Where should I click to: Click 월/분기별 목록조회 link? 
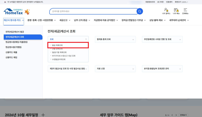(x=59, y=52)
